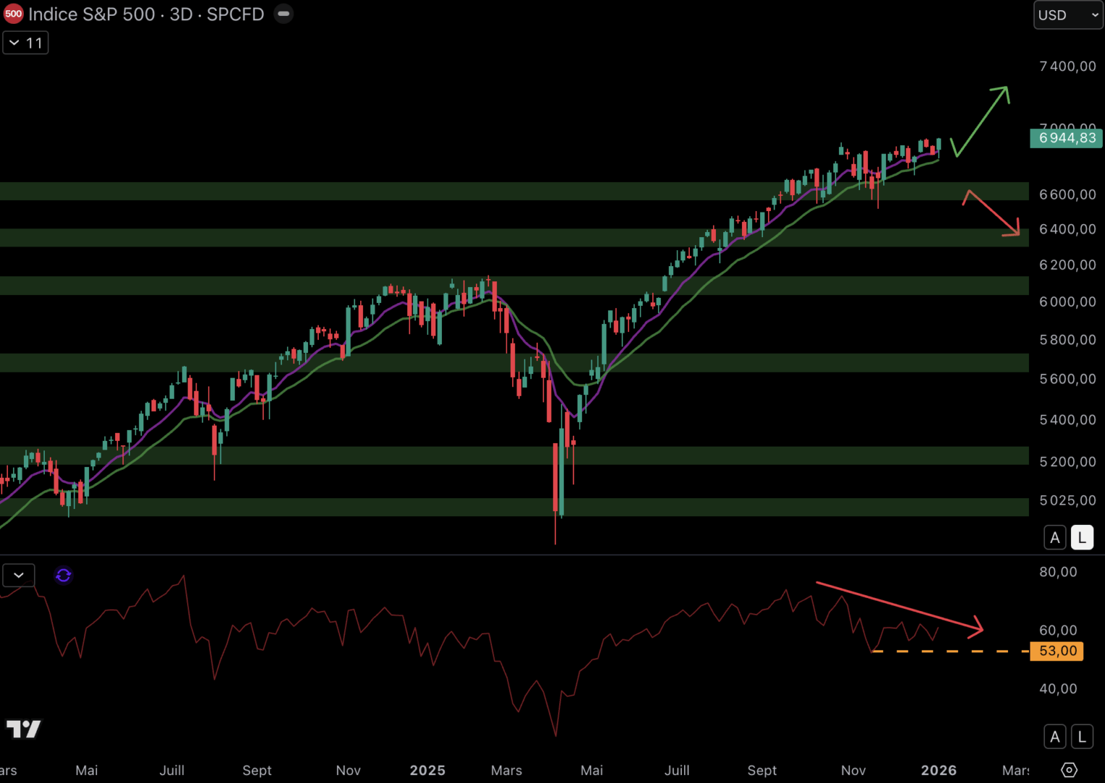Expand the 11 legend box chevron
Screen dimensions: 1105x783
[14, 42]
